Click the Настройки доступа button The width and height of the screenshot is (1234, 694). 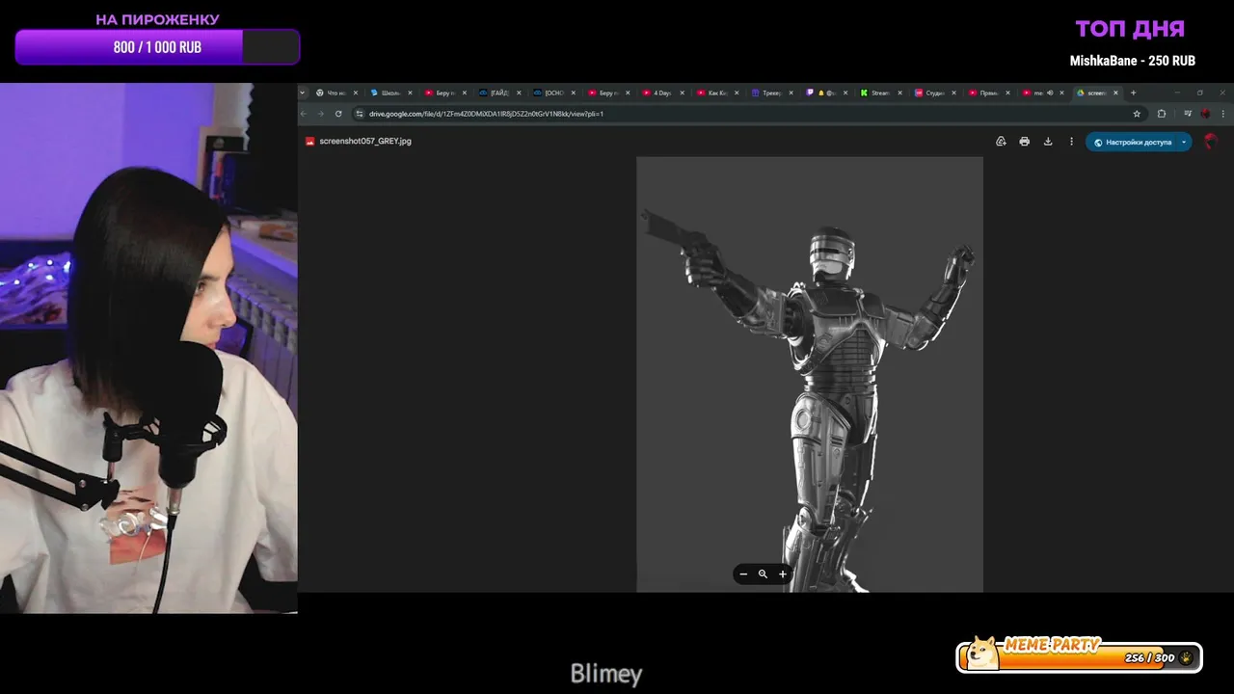pos(1133,142)
